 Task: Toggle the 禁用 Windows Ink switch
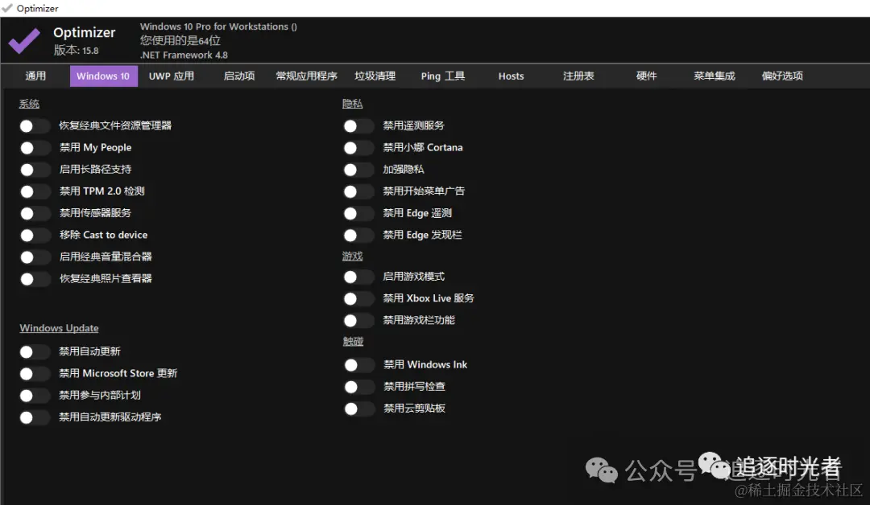point(358,365)
